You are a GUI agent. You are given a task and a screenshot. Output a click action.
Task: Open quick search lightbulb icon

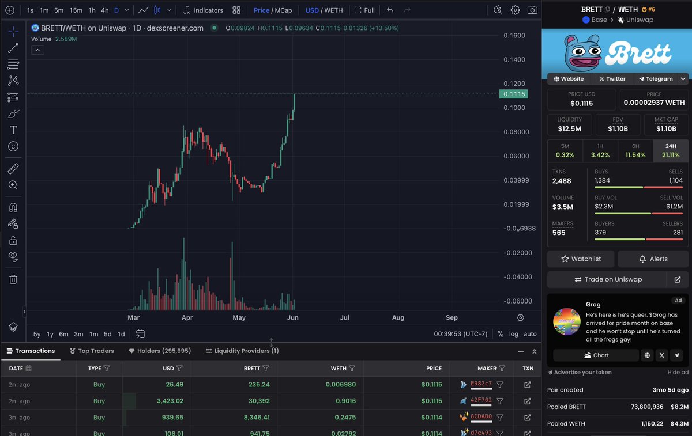click(x=498, y=10)
